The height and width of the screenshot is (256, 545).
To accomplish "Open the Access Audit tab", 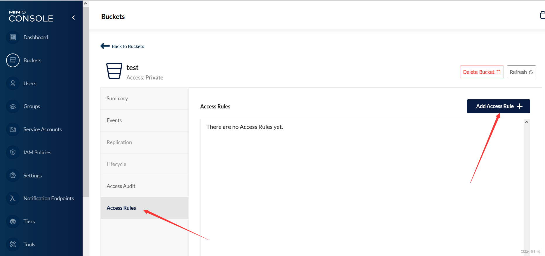I will (x=144, y=186).
